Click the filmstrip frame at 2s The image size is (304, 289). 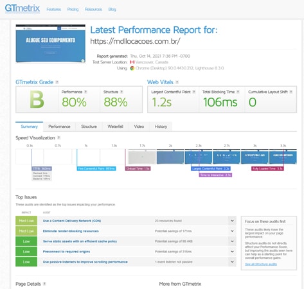tap(170, 157)
